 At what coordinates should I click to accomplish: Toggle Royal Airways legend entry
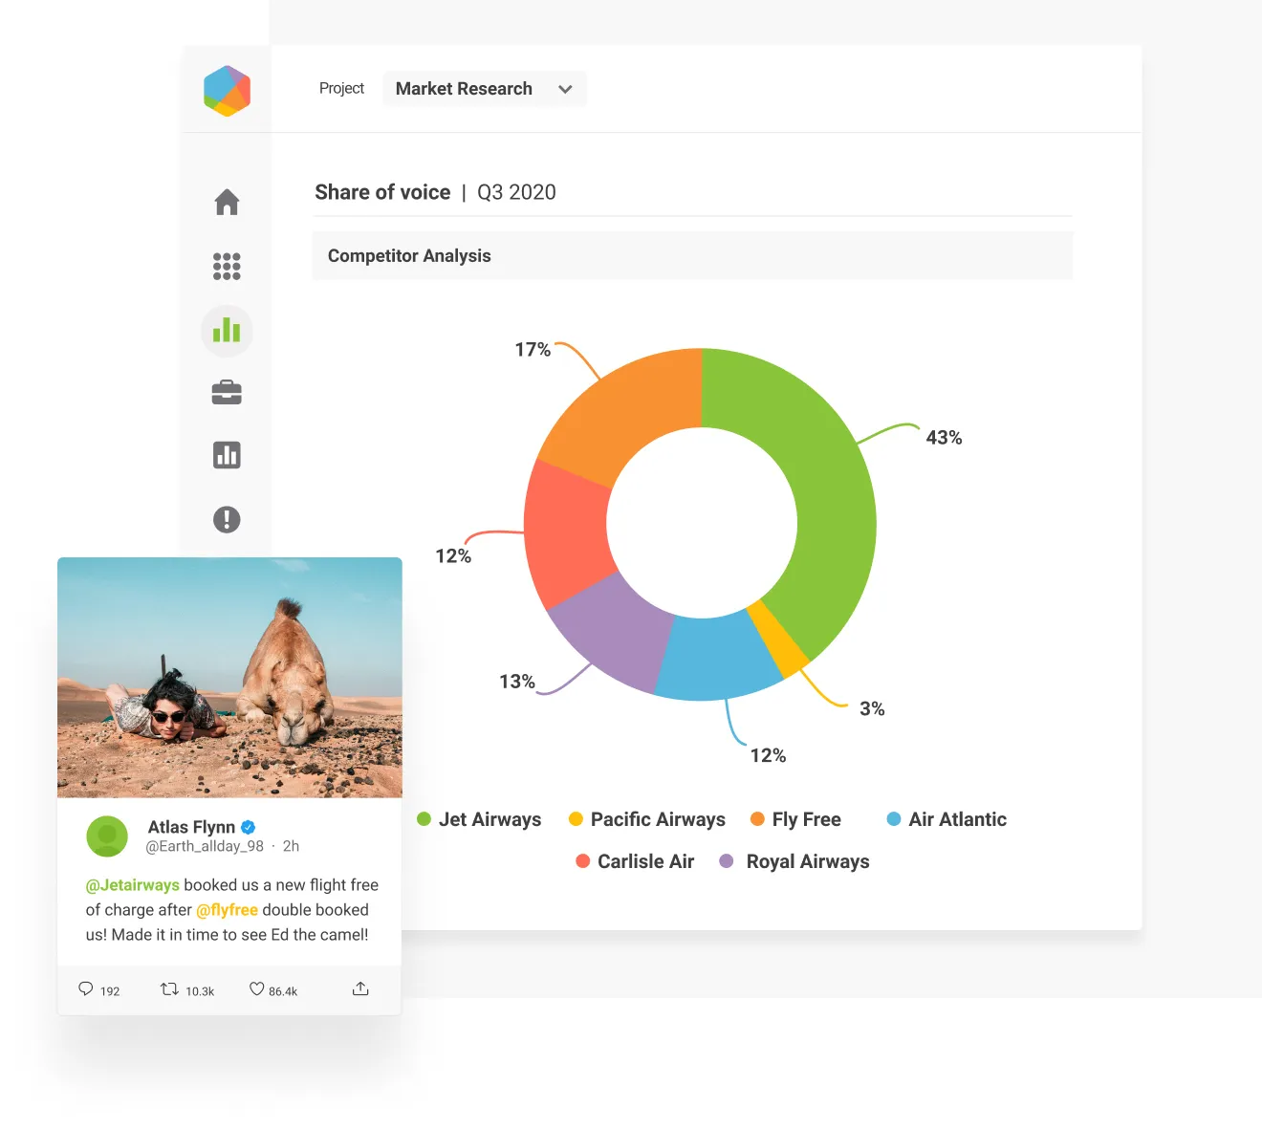click(x=795, y=861)
